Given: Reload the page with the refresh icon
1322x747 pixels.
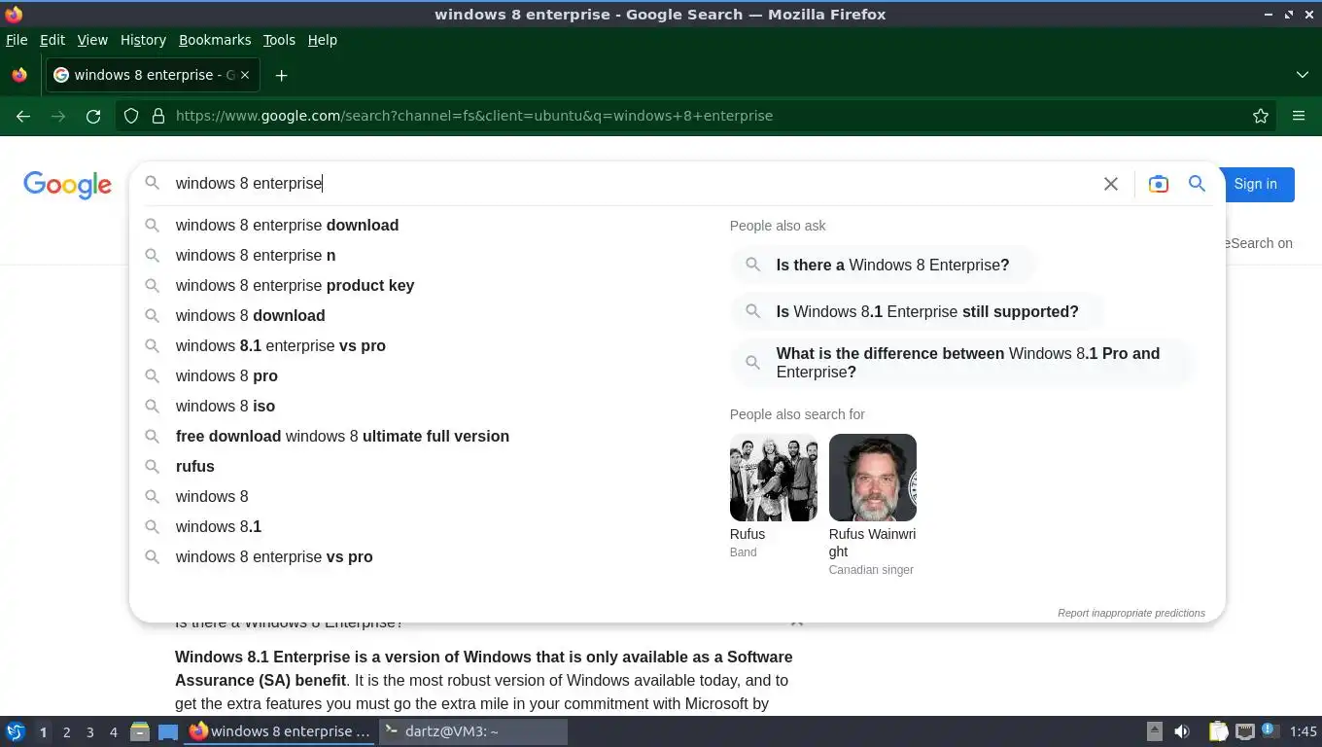Looking at the screenshot, I should (x=93, y=116).
